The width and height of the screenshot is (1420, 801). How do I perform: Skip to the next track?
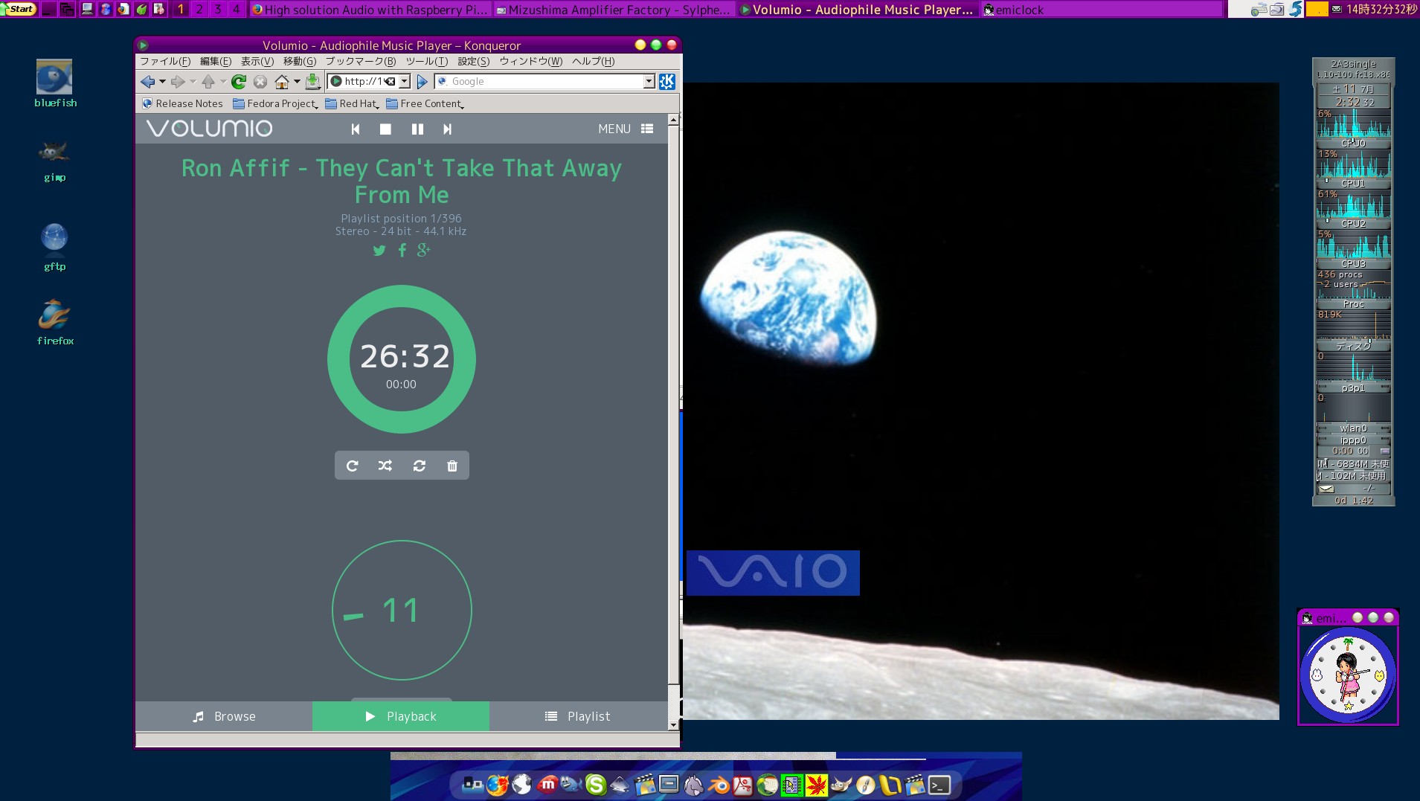tap(447, 129)
